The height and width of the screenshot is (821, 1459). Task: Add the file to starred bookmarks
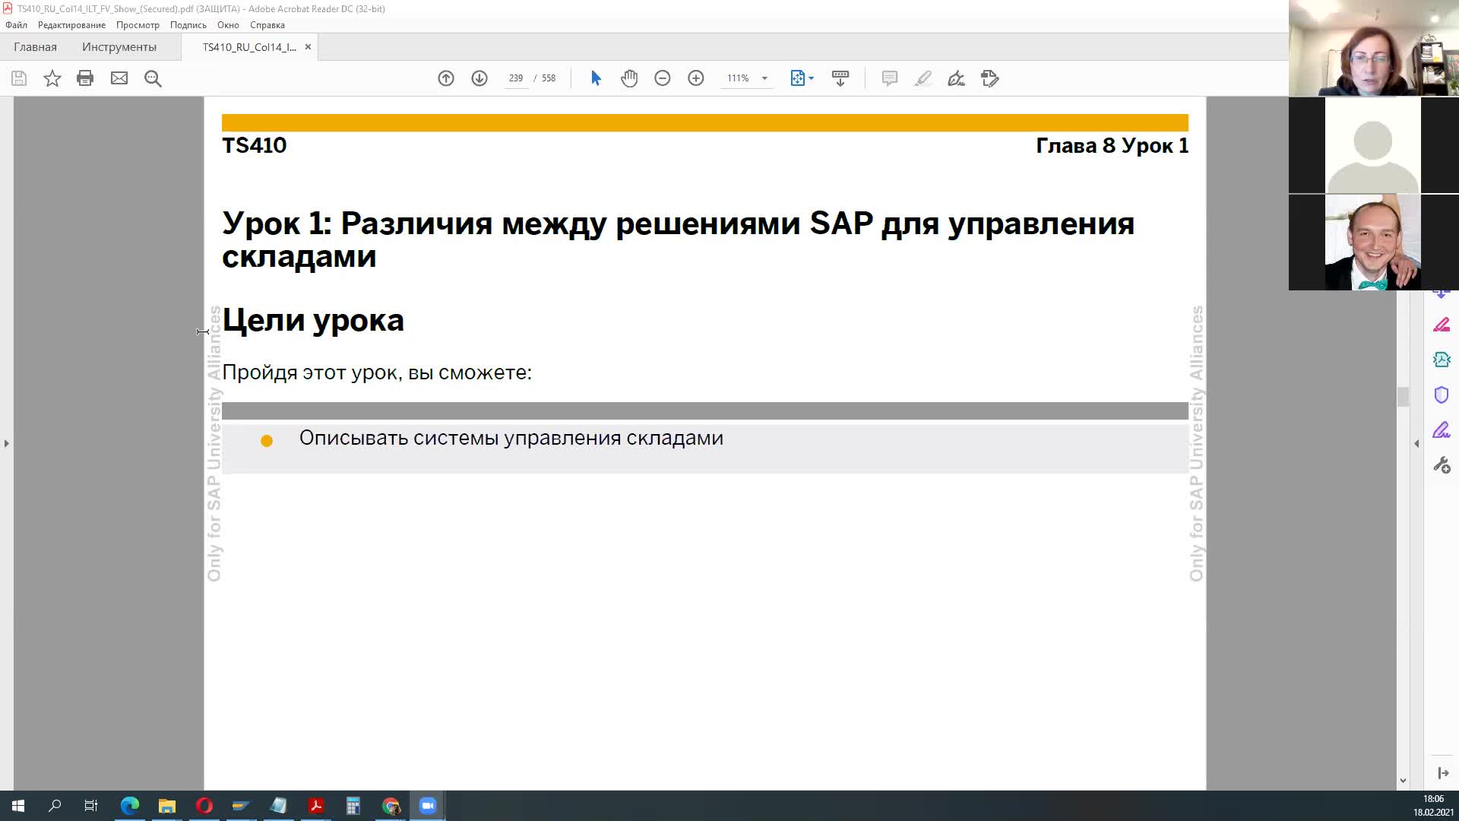(52, 78)
